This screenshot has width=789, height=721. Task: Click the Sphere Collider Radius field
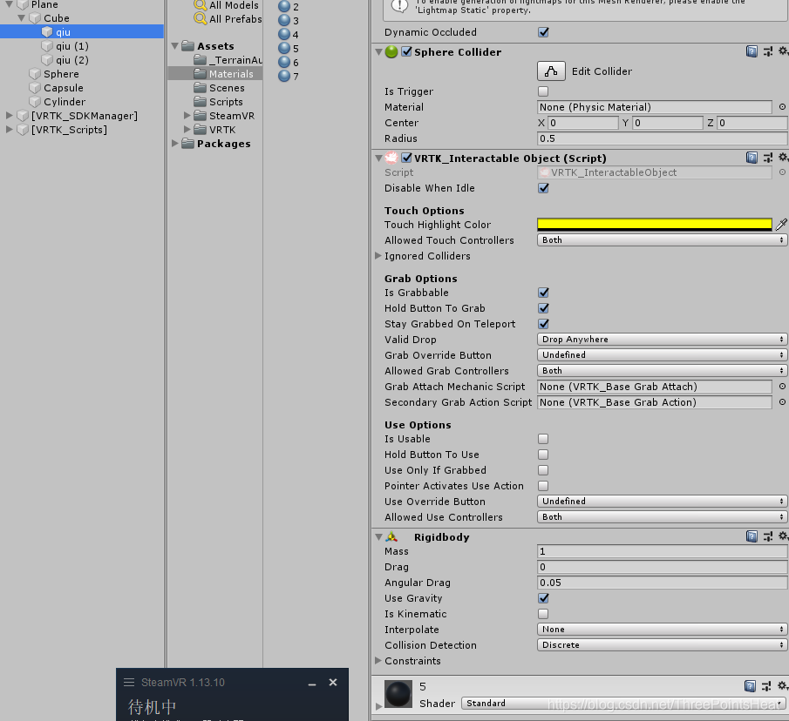663,138
